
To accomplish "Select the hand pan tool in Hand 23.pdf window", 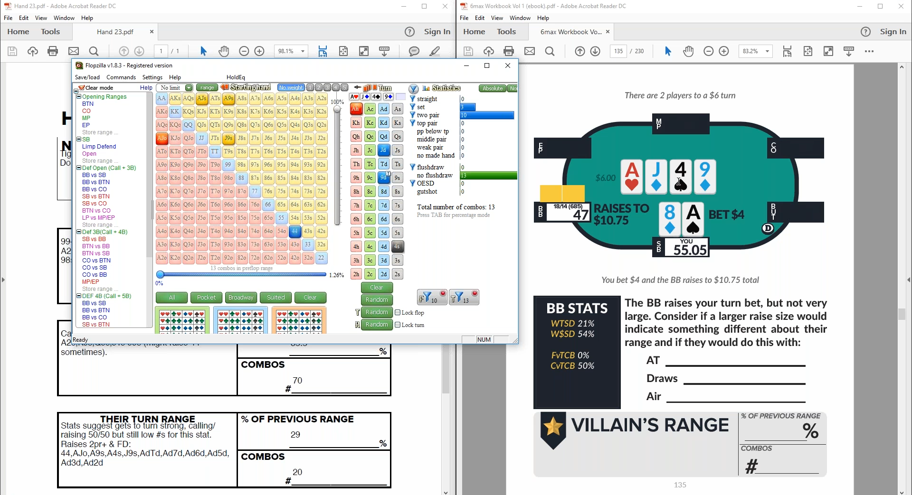I will point(224,51).
